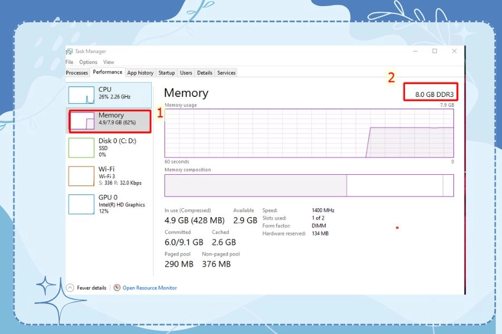Viewport: 502px width, 334px height.
Task: Maximize the Task Manager window
Action: (x=435, y=51)
